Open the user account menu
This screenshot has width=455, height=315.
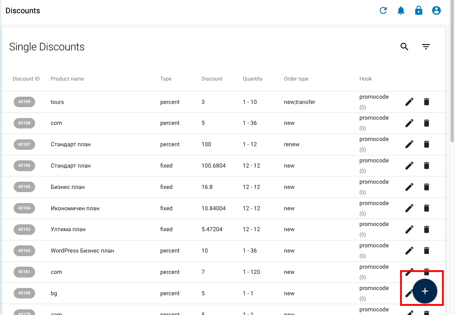click(436, 10)
